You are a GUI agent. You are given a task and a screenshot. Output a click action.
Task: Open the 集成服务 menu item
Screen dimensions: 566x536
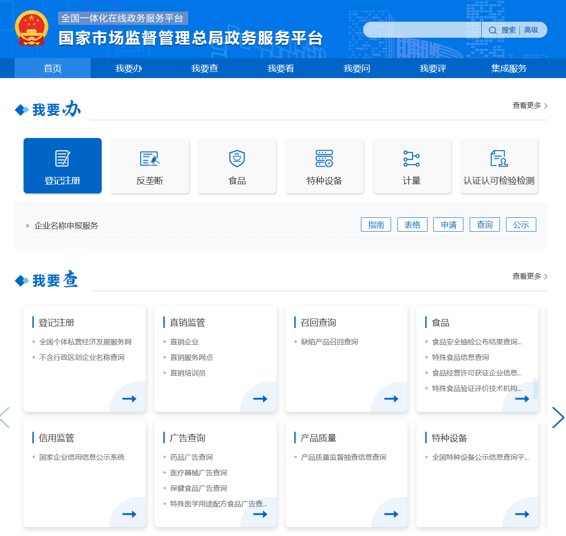tap(508, 68)
